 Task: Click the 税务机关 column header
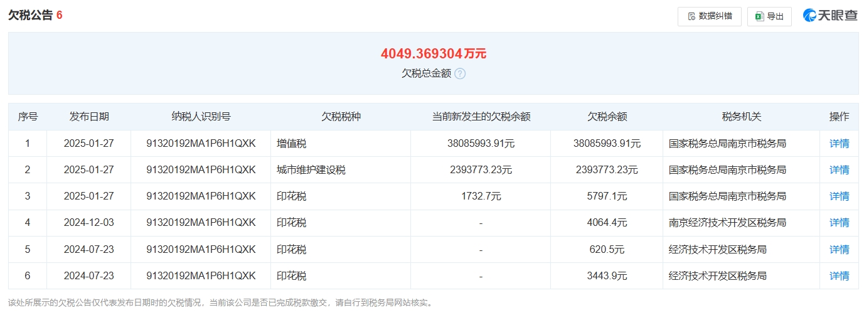(x=742, y=117)
